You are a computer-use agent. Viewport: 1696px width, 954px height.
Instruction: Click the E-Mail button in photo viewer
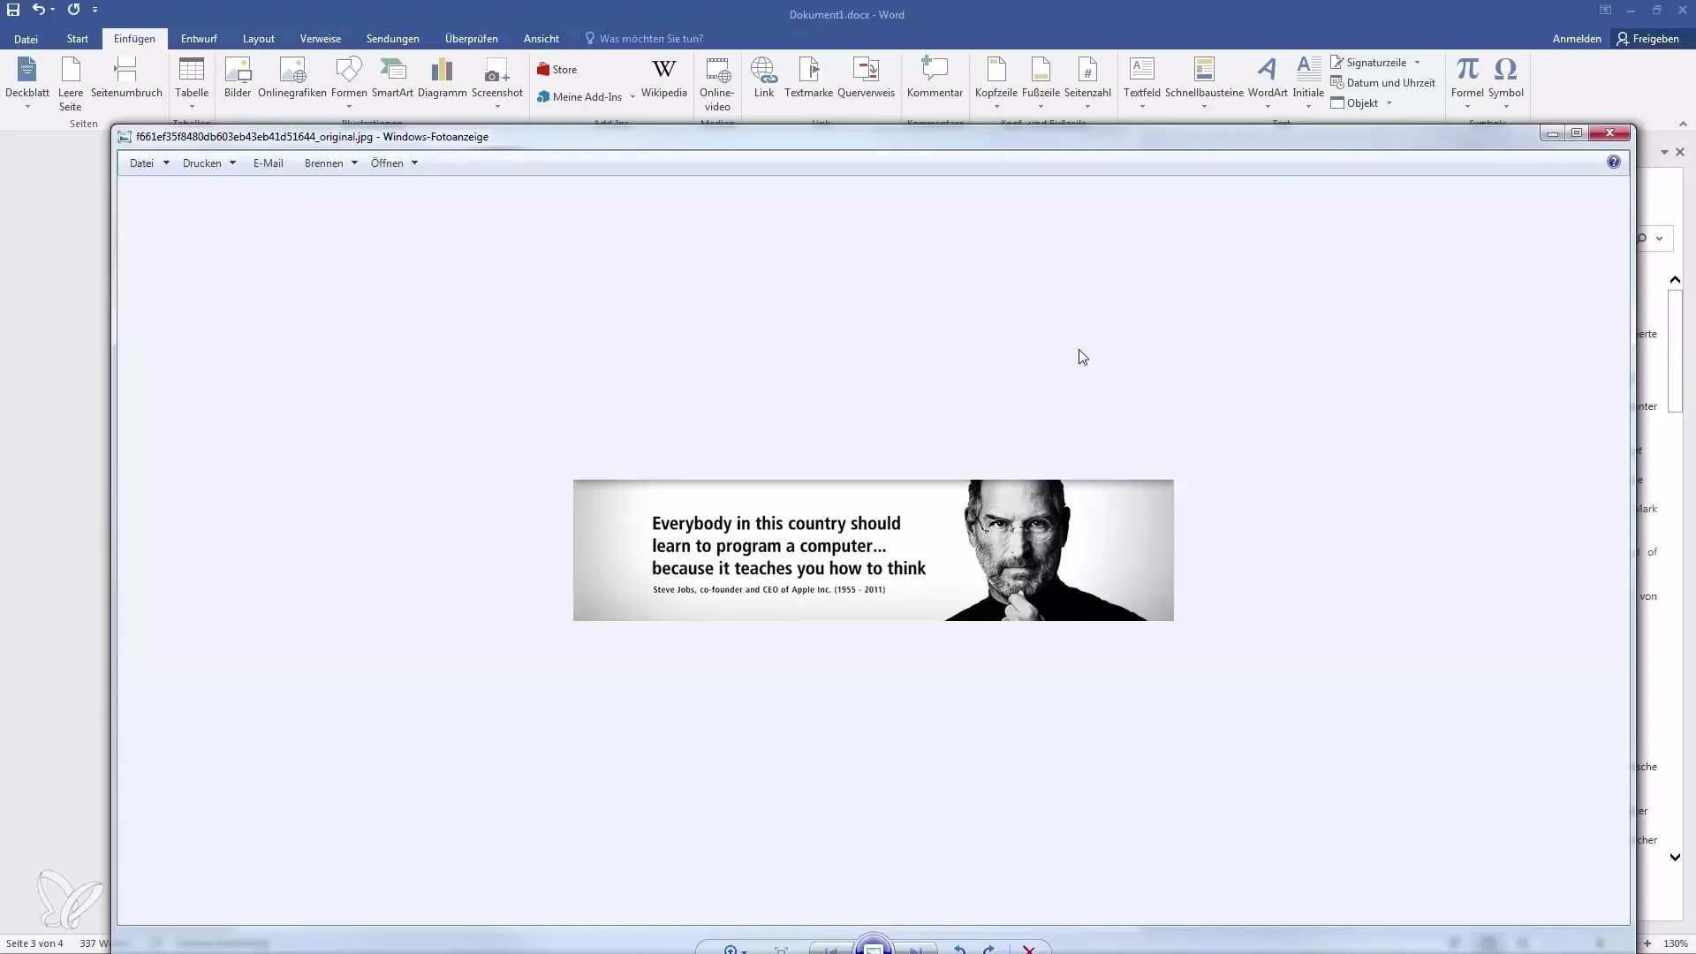(268, 163)
